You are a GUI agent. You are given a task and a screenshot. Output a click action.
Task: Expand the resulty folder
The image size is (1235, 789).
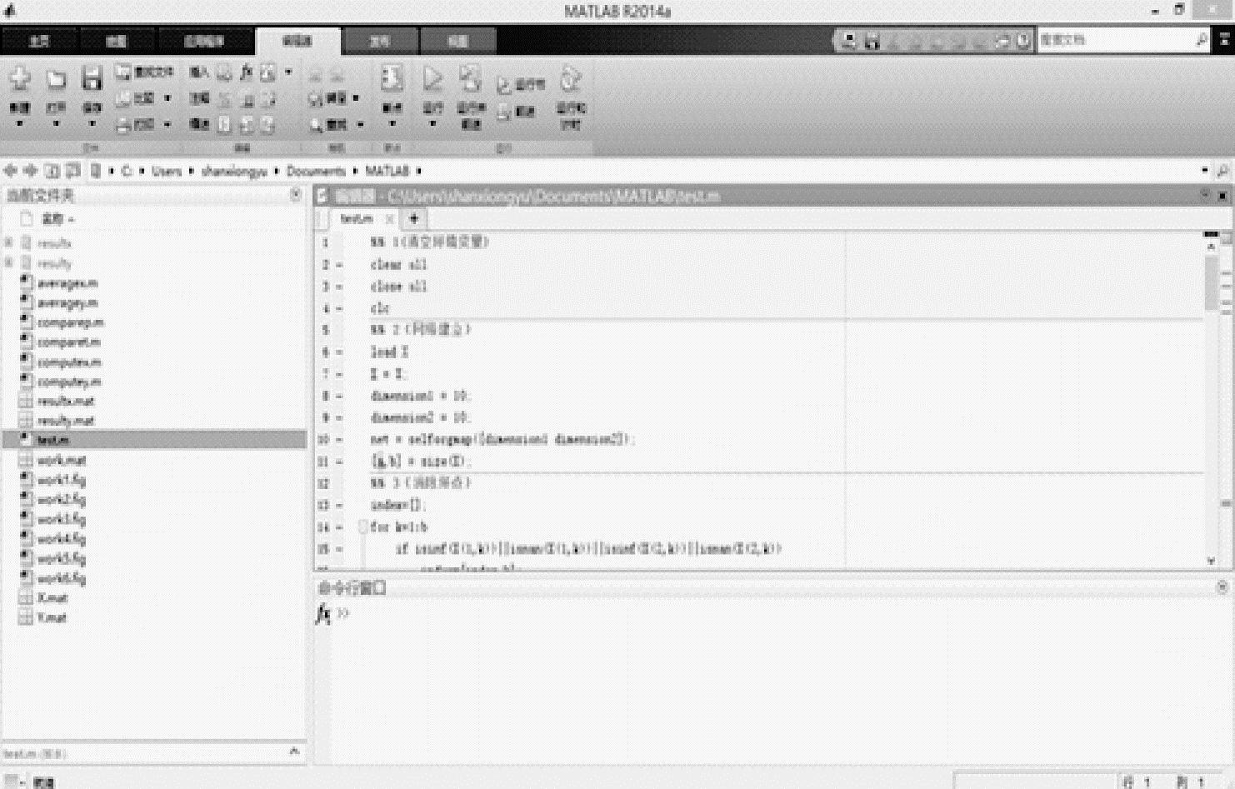[x=9, y=263]
